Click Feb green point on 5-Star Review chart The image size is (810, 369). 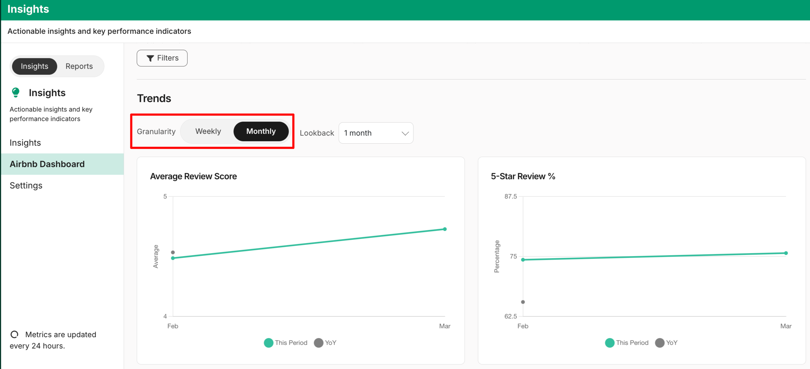(x=523, y=260)
